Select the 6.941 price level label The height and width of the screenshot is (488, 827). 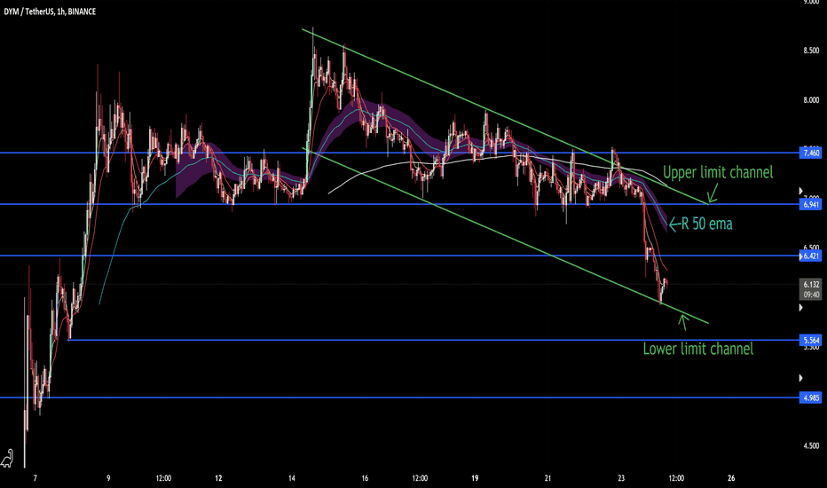[811, 204]
